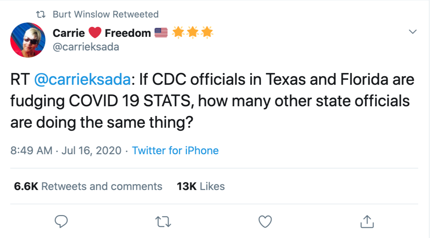Click the phrase 'fudging COVID 19 STATS'

[x=102, y=101]
